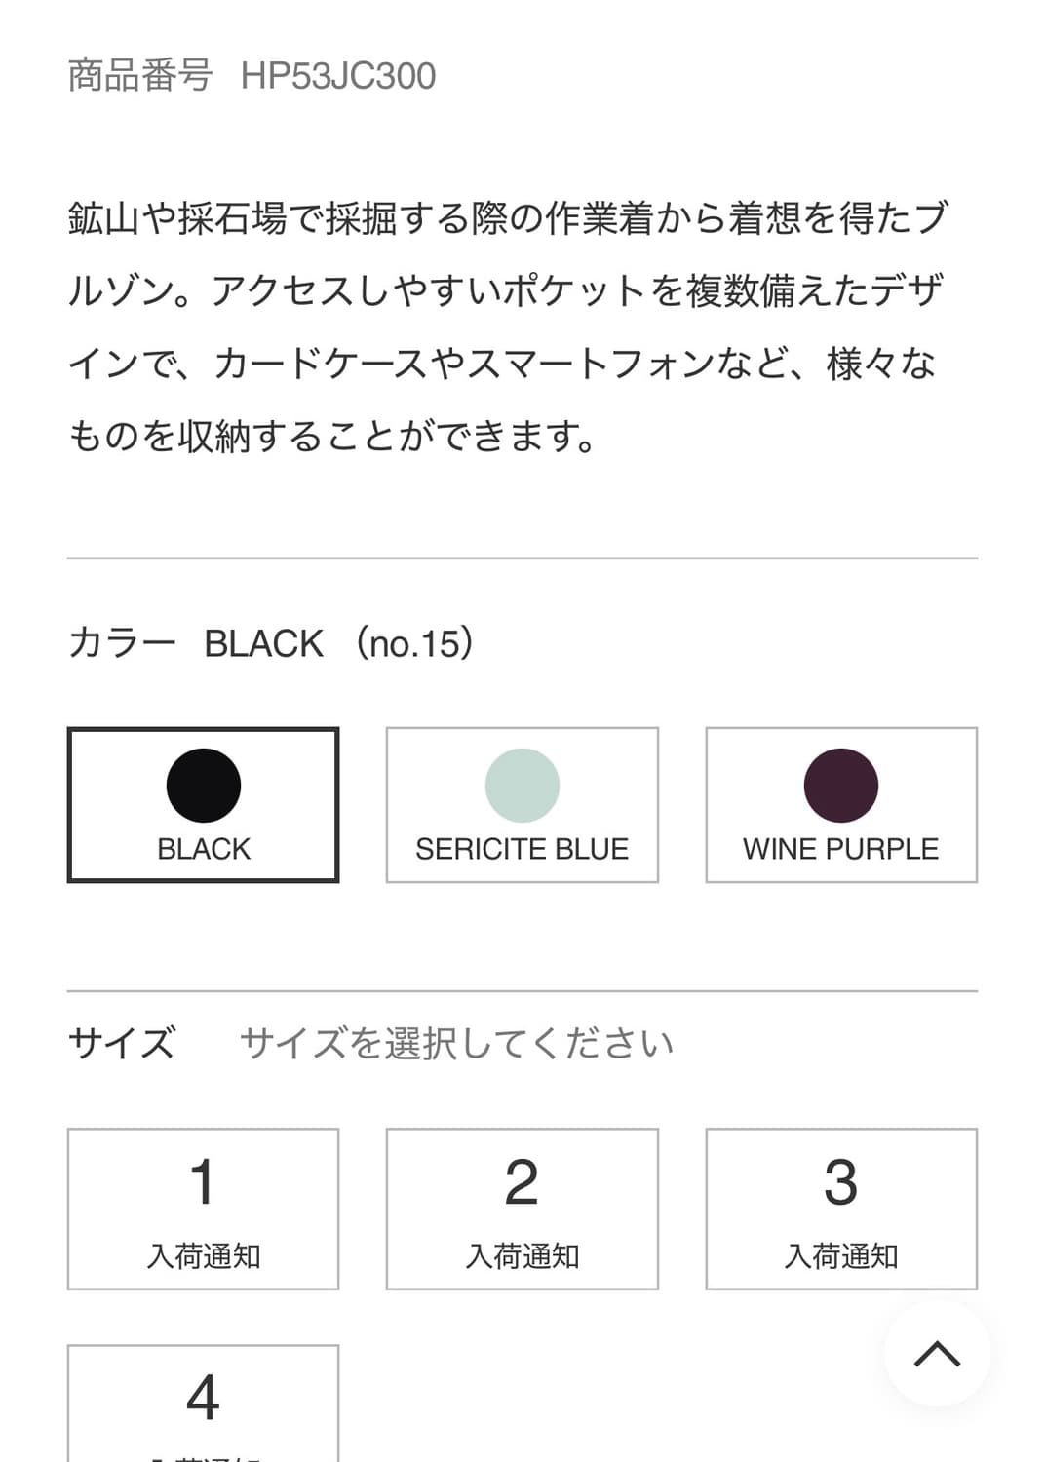
Task: Select size 3 option box
Action: (x=841, y=1209)
